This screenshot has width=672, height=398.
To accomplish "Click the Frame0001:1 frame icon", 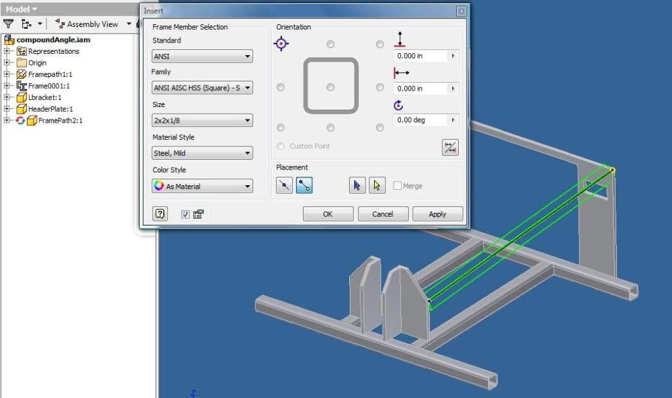I will 21,86.
